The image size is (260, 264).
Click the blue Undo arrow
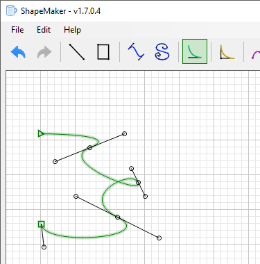coord(18,51)
